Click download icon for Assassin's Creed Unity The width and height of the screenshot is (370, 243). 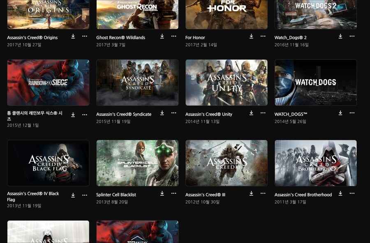tap(251, 113)
